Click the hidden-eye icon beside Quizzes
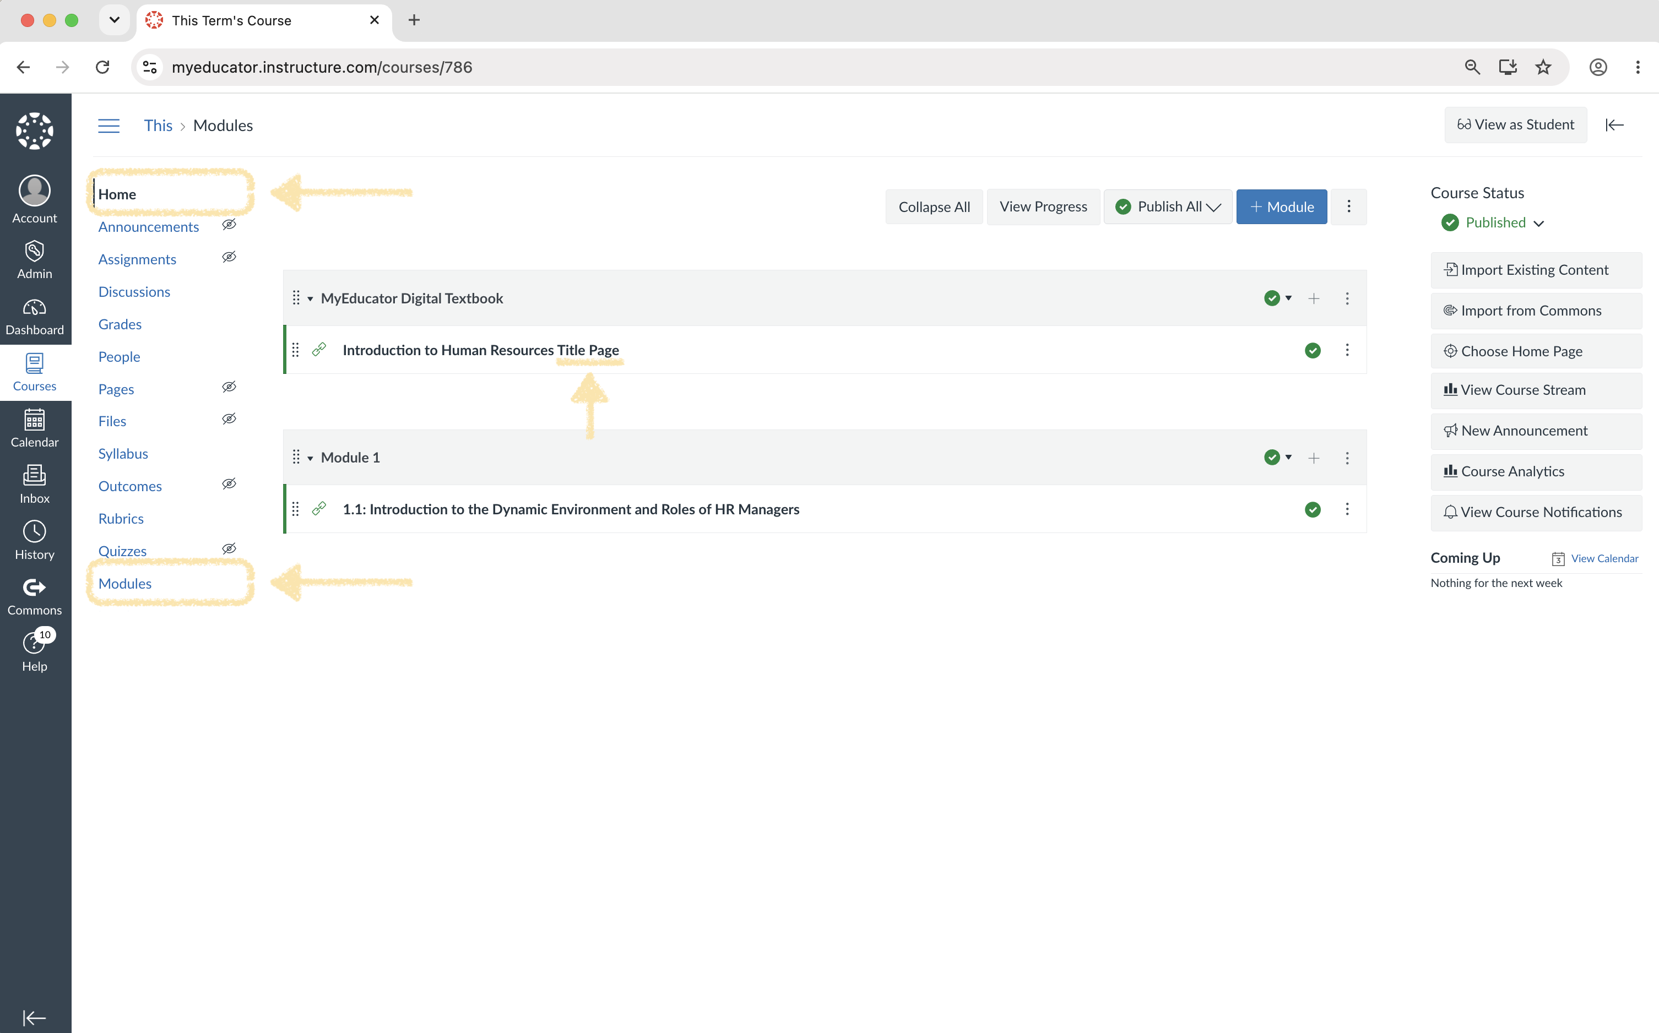The width and height of the screenshot is (1659, 1033). coord(229,548)
